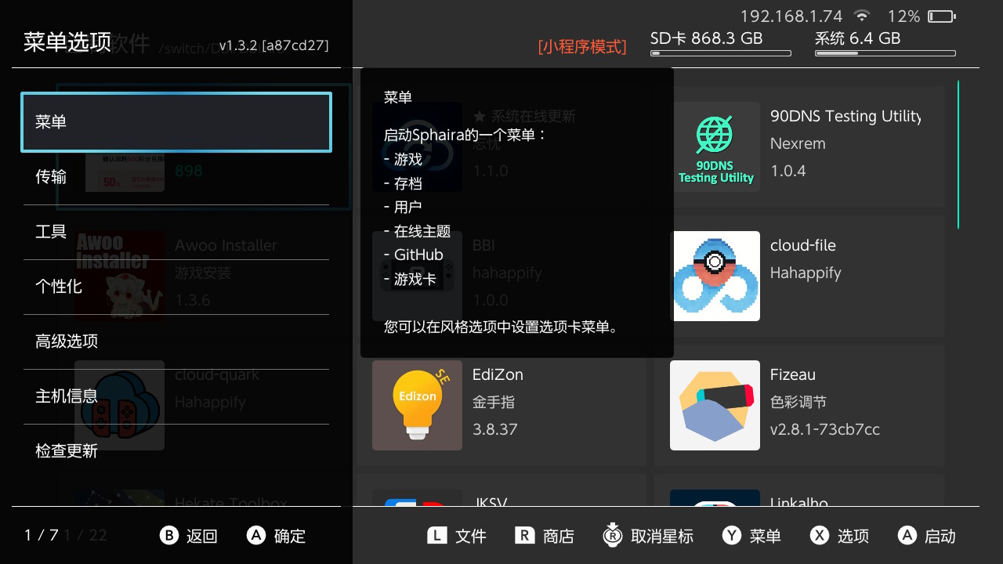The height and width of the screenshot is (564, 1003).
Task: Click the teal vertical scrollbar on right
Action: pyautogui.click(x=958, y=154)
